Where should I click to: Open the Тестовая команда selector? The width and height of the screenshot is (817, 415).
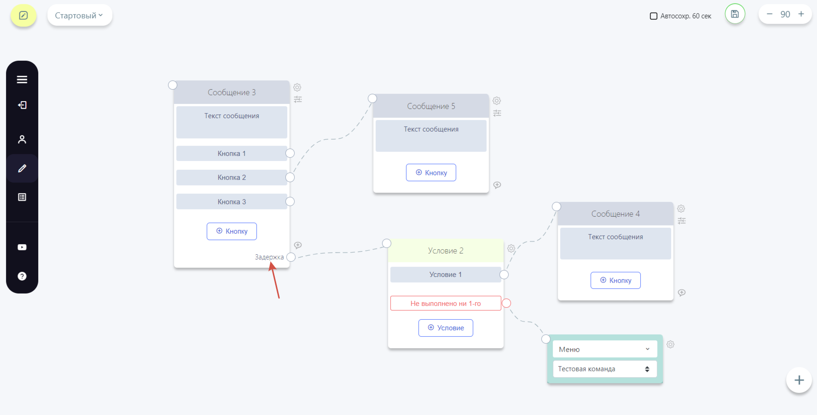(605, 369)
